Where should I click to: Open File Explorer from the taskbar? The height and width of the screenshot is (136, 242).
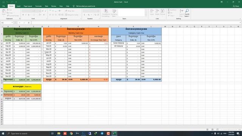click(59, 133)
